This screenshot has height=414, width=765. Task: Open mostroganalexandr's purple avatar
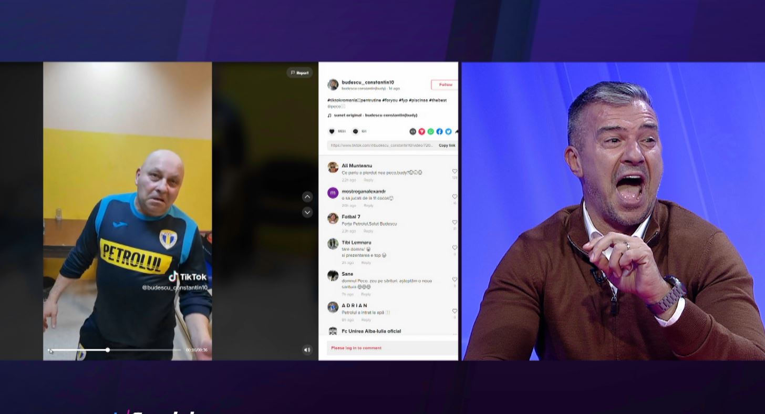click(333, 193)
